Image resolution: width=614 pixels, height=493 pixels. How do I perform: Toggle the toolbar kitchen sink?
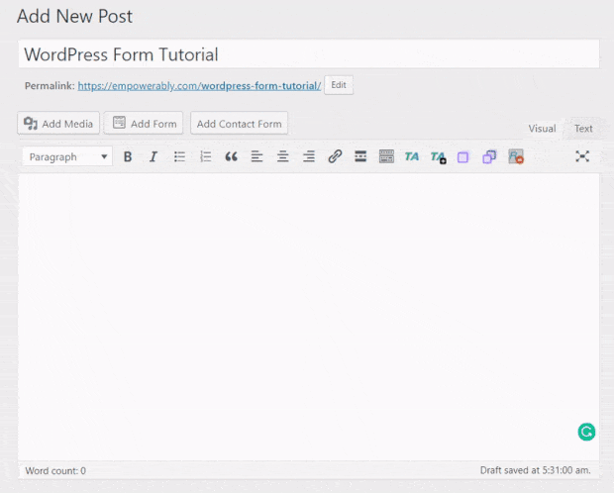(386, 156)
